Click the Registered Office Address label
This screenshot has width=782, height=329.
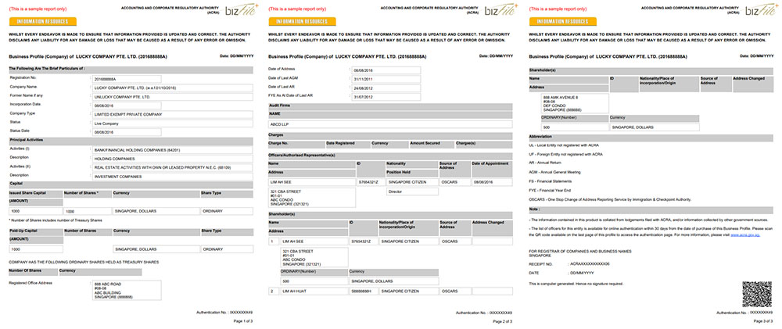coord(31,283)
